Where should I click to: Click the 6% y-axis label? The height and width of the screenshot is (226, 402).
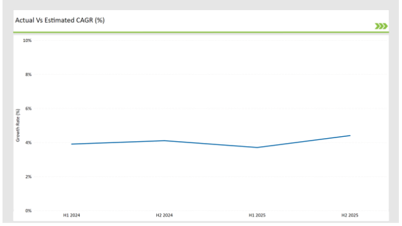tap(28, 108)
